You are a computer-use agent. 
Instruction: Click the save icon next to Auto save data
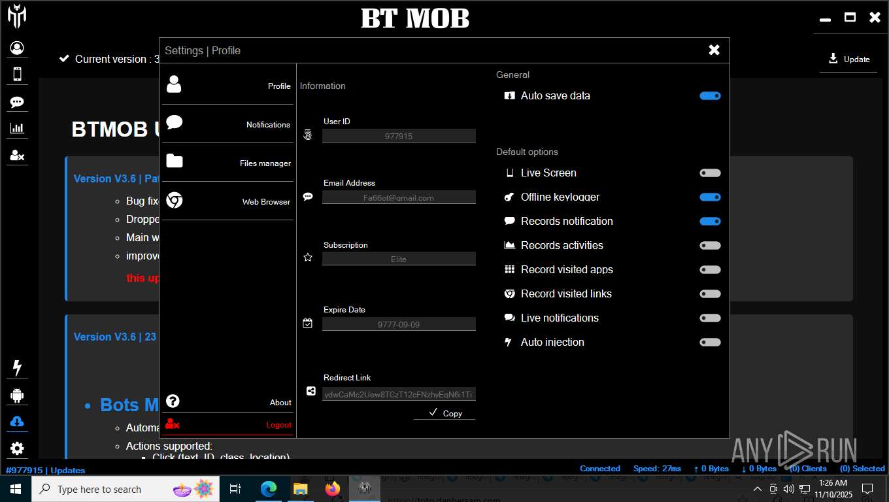(x=510, y=95)
